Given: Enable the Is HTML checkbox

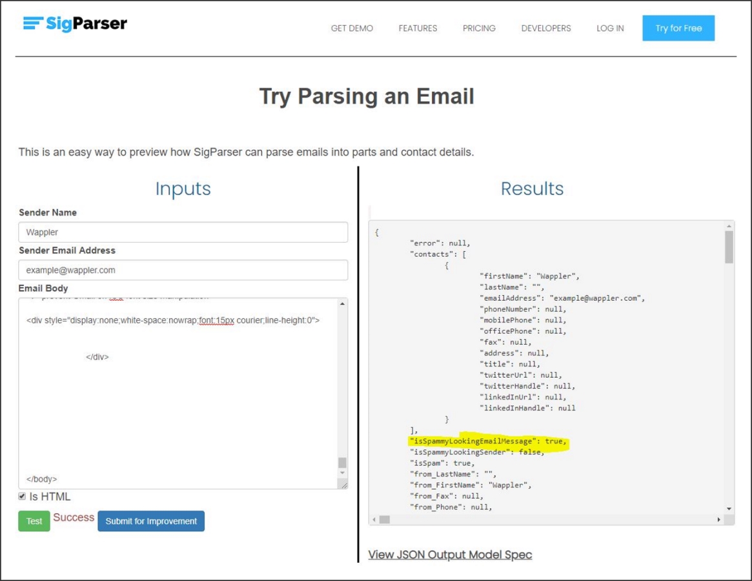Looking at the screenshot, I should [x=23, y=496].
